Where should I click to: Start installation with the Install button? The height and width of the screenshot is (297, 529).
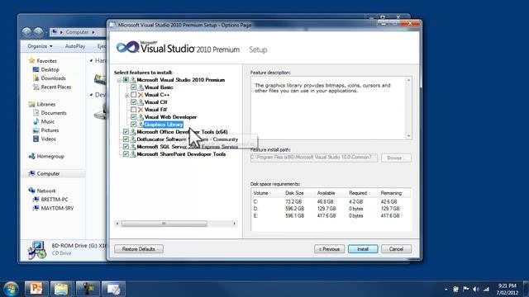(x=363, y=249)
